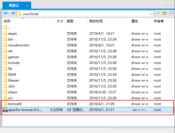This screenshot has height=133, width=175.
Task: Select the include folder icon
Action: 5,63
